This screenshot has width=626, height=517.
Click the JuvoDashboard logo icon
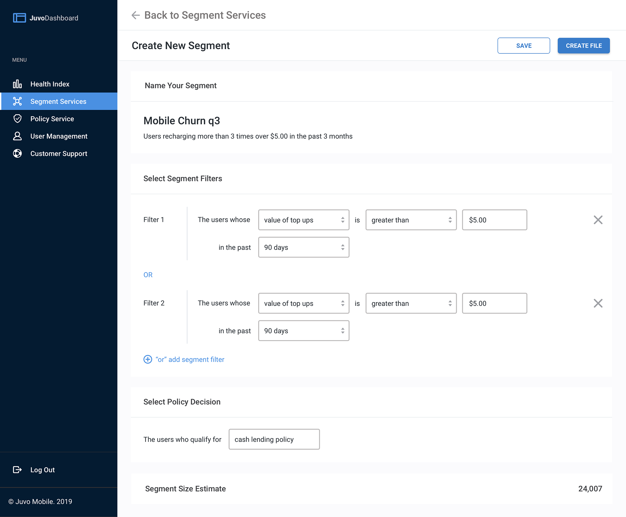click(x=19, y=18)
